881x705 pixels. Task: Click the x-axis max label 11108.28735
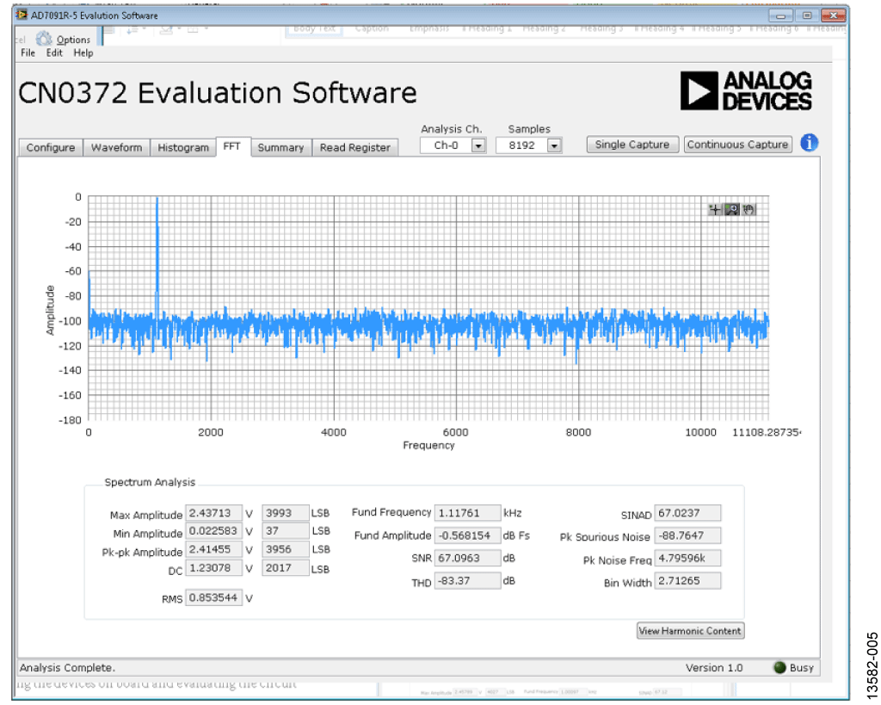point(767,432)
